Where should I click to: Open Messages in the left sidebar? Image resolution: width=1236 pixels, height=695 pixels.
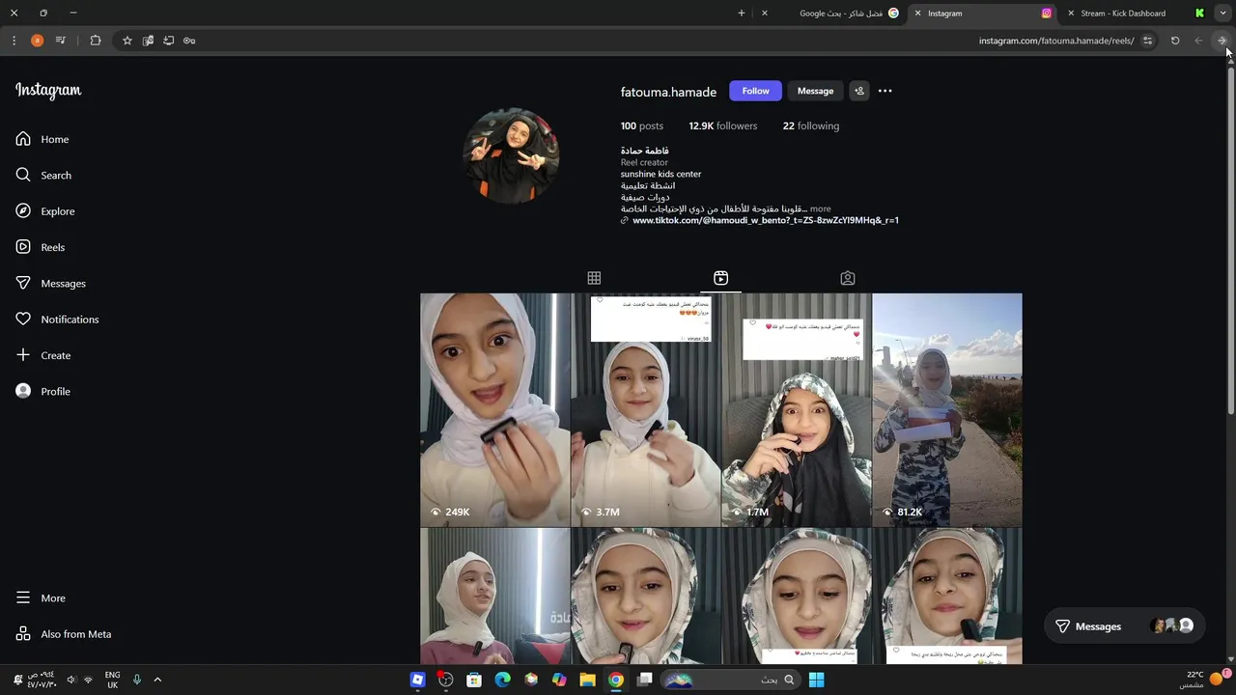[x=51, y=283]
